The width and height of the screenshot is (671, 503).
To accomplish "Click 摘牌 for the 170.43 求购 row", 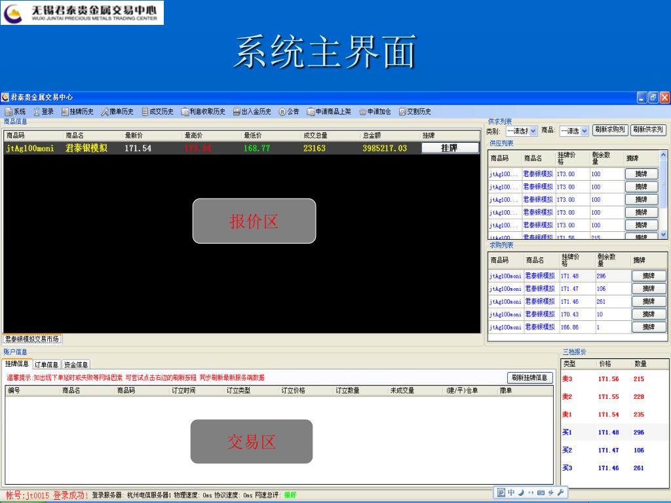I will [x=649, y=314].
